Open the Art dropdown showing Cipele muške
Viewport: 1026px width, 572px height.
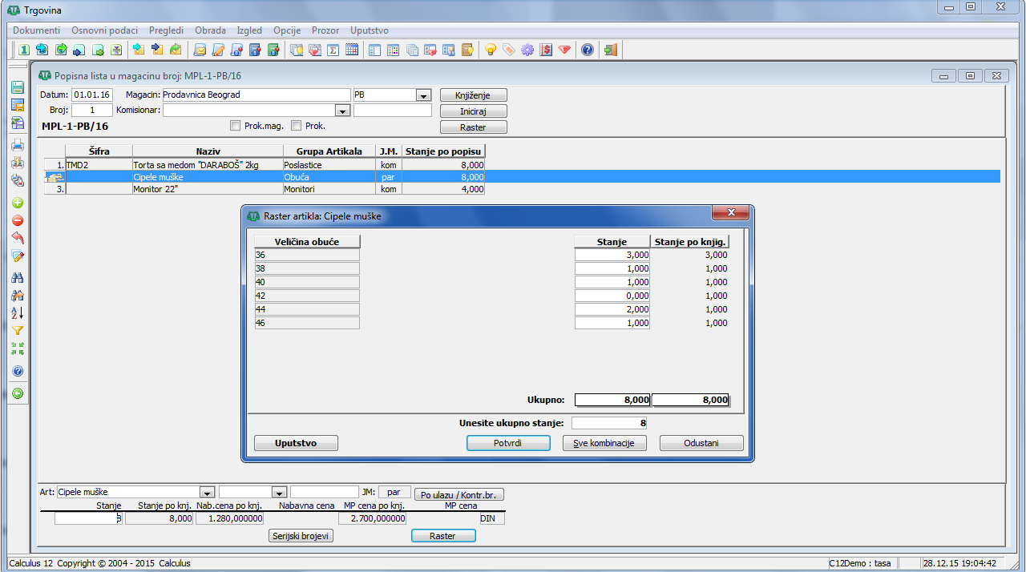tap(208, 493)
